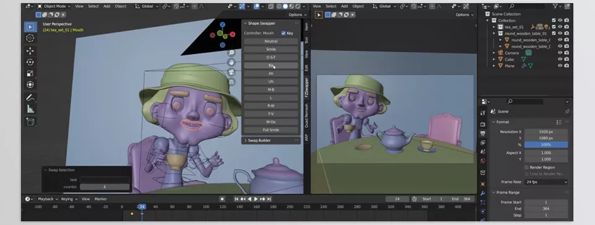Click the Ee shape button
The height and width of the screenshot is (225, 595).
point(271,66)
